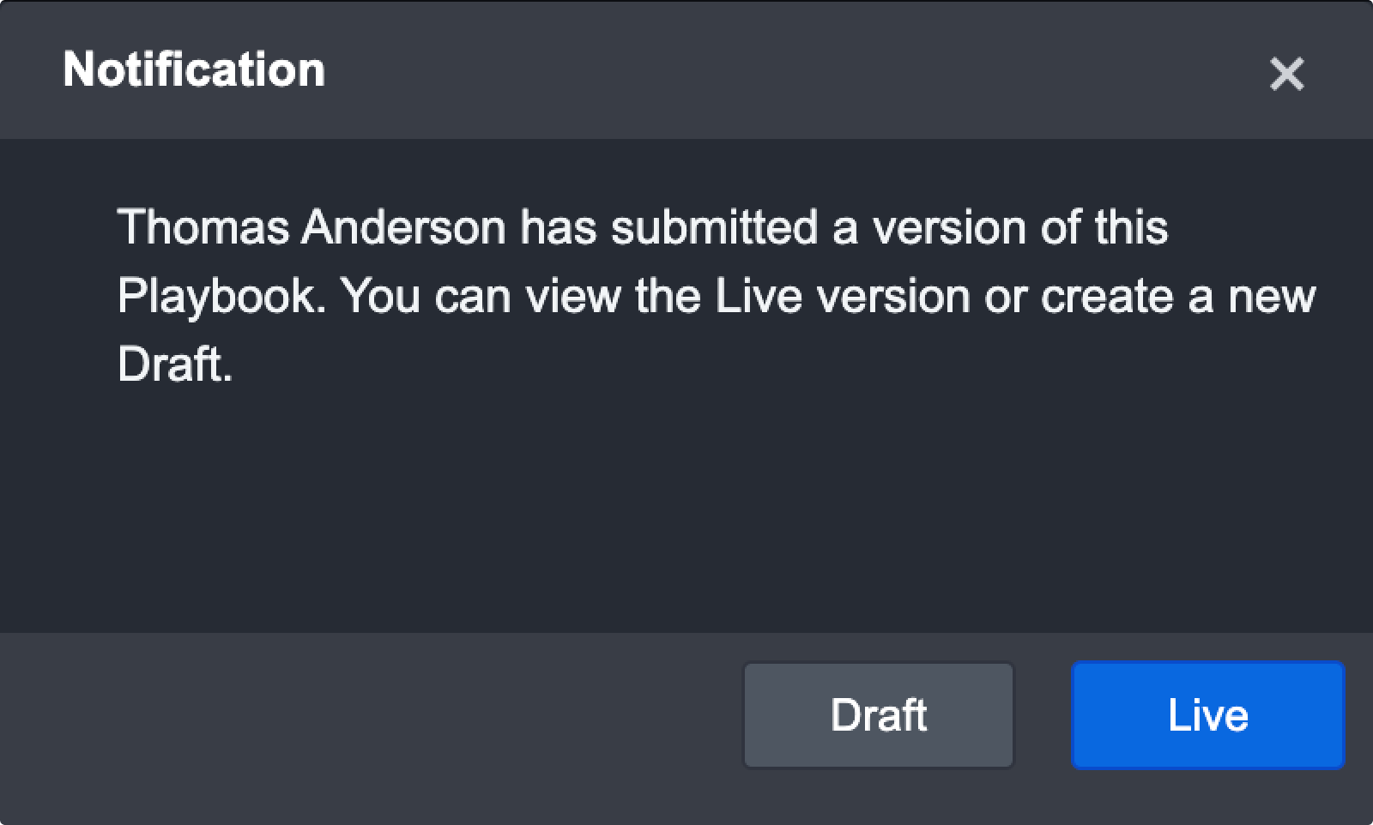Click the Notification title text
The image size is (1373, 825).
194,69
